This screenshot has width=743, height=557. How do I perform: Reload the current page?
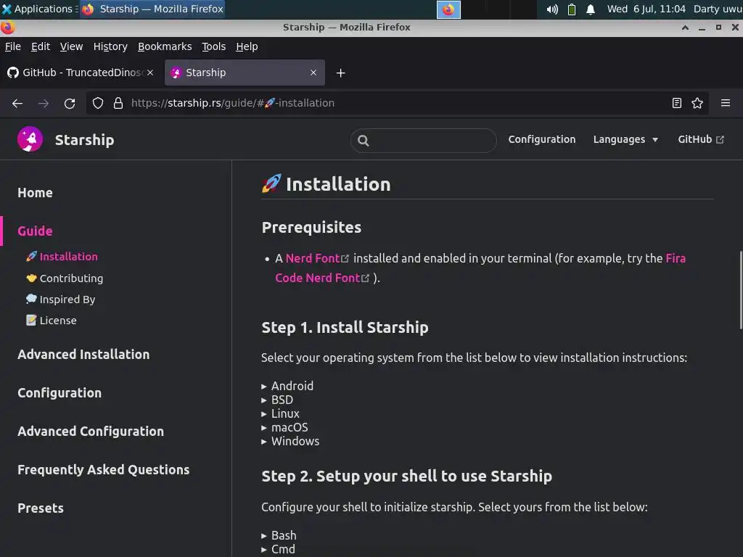point(70,103)
